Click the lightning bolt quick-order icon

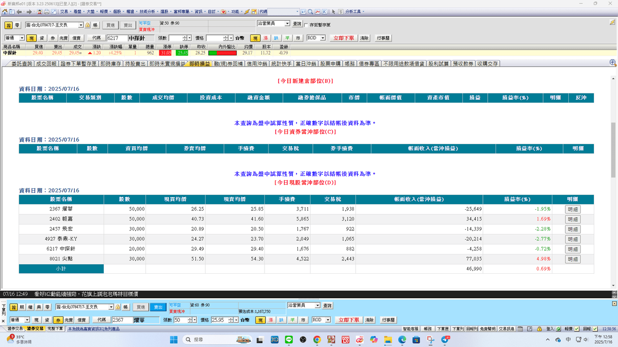pyautogui.click(x=247, y=12)
